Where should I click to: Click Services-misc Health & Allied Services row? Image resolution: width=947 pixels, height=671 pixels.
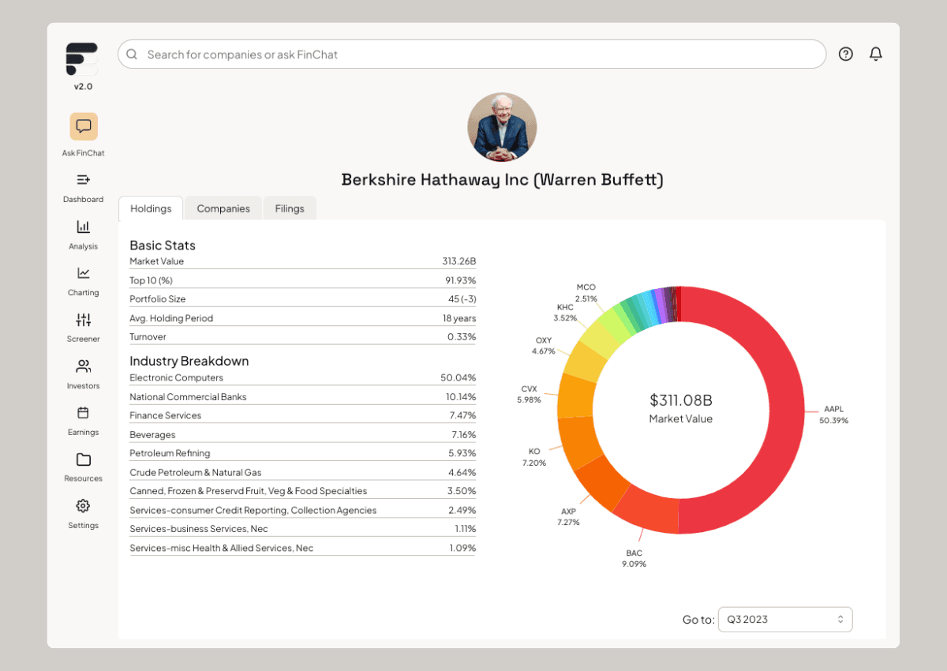click(302, 548)
